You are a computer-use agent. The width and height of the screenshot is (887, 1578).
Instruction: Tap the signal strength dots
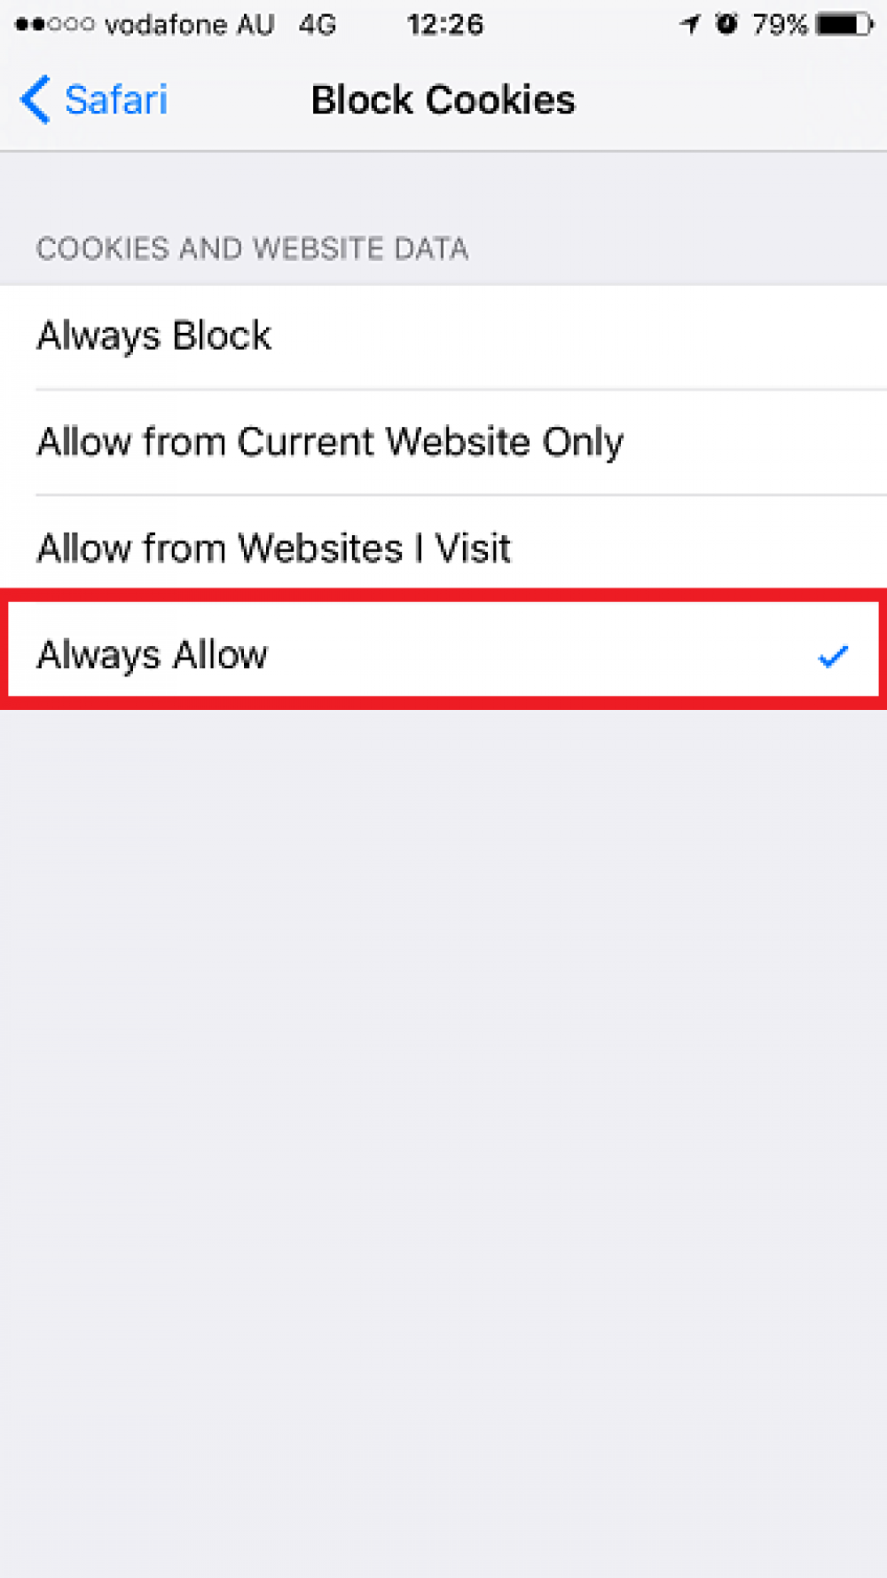(x=54, y=24)
